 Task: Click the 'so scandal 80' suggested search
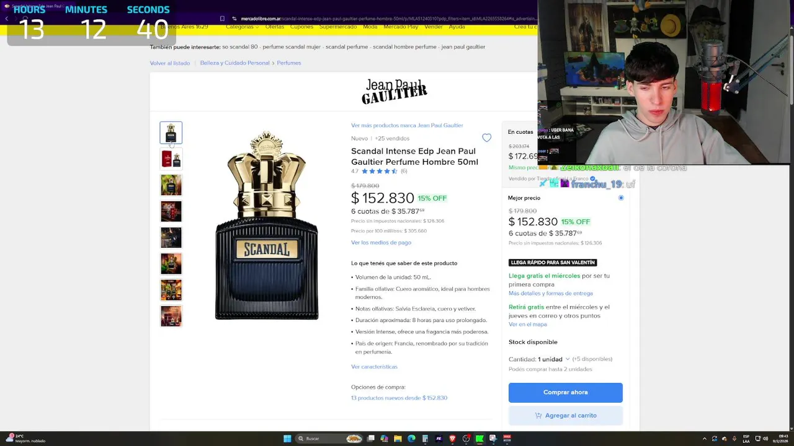(239, 47)
